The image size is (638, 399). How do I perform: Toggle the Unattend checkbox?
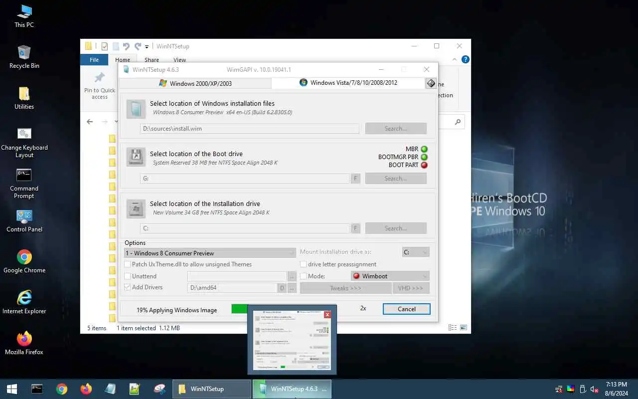click(x=128, y=276)
